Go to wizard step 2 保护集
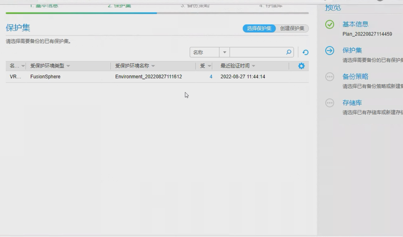The height and width of the screenshot is (237, 403). click(x=119, y=6)
